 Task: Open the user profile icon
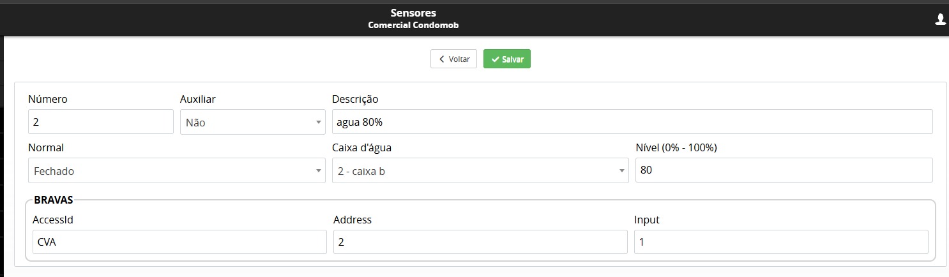(x=940, y=19)
